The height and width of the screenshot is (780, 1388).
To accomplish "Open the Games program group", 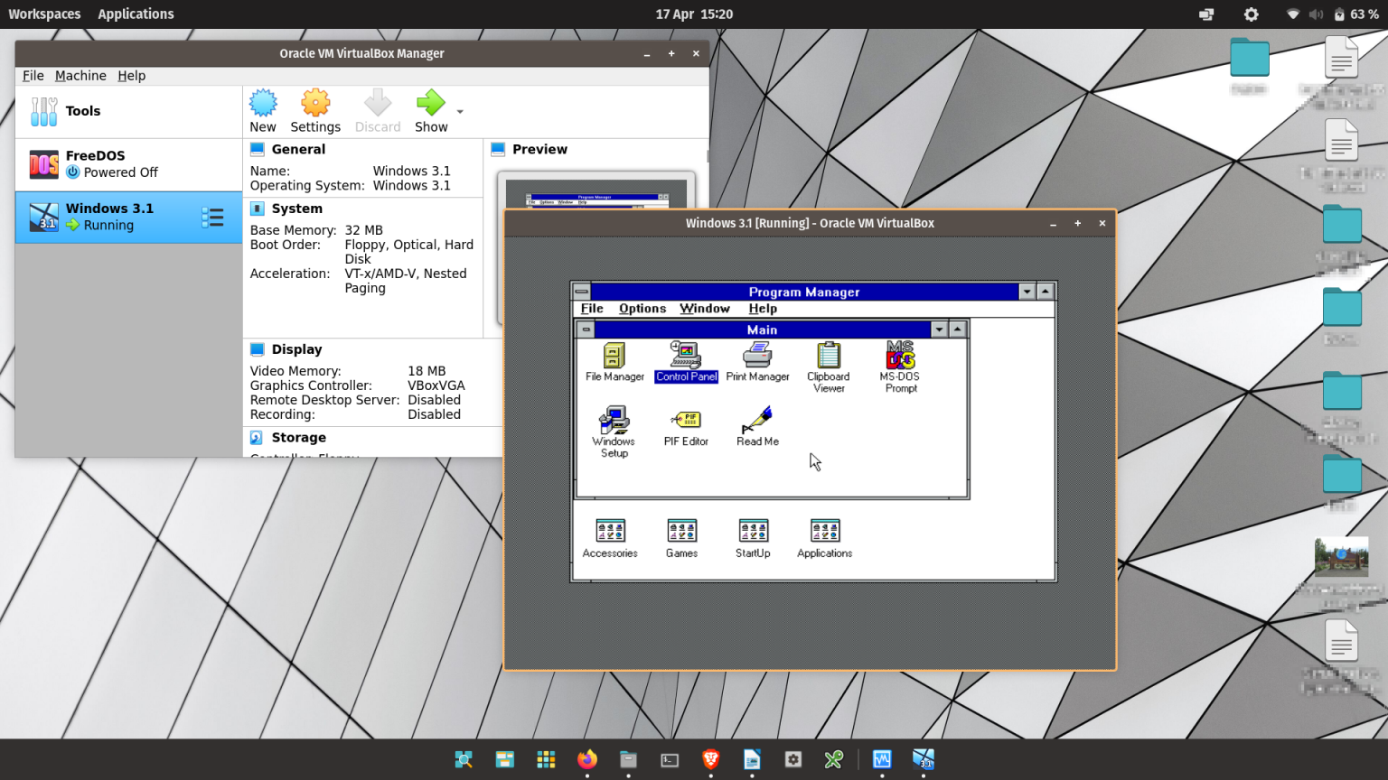I will click(x=681, y=531).
